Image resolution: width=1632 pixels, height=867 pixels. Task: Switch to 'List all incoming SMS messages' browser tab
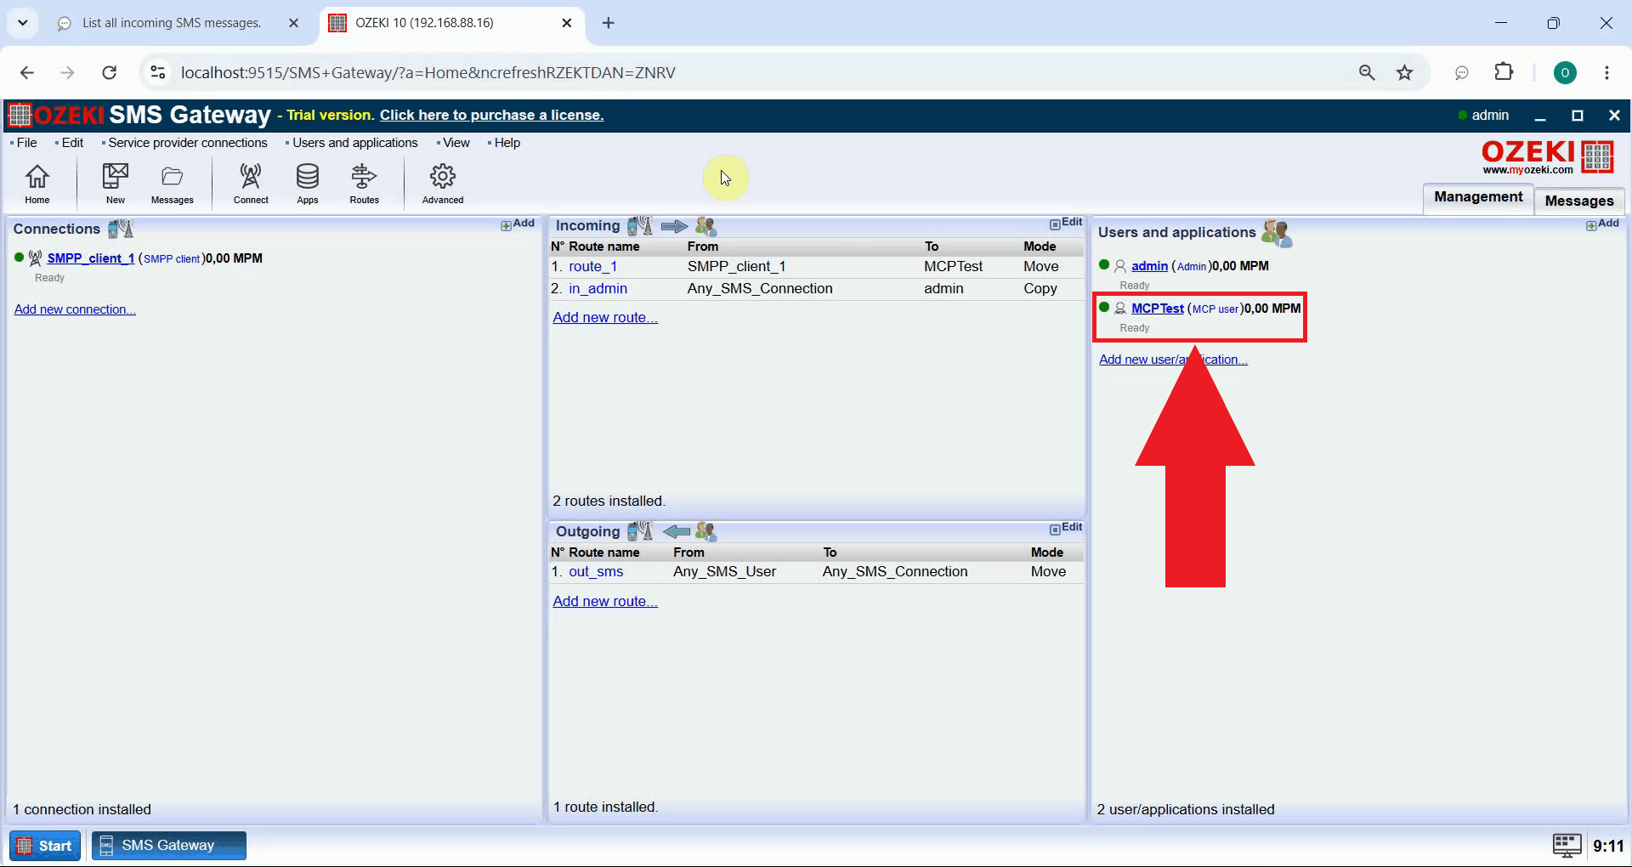click(171, 23)
